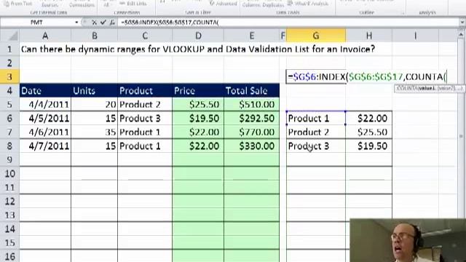Click the Product header cell
This screenshot has width=466, height=262.
(x=145, y=90)
